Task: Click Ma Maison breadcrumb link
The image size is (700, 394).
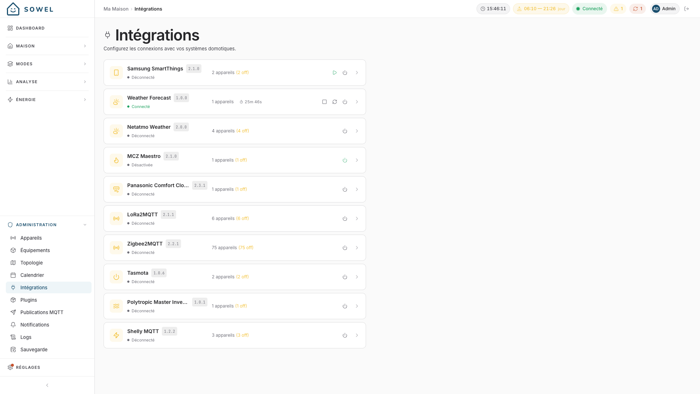Action: pyautogui.click(x=116, y=9)
